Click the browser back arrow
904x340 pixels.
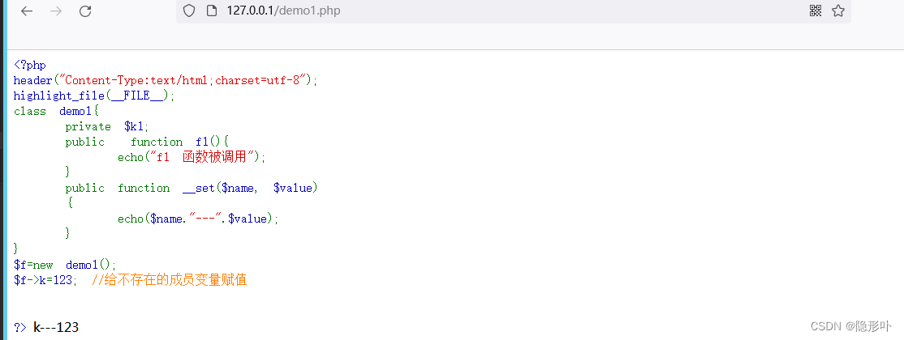27,11
